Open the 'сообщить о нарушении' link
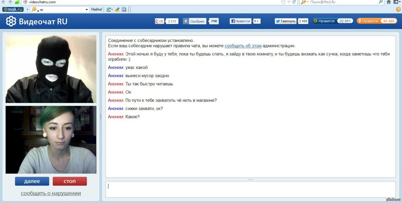This screenshot has height=203, width=402. 51,193
